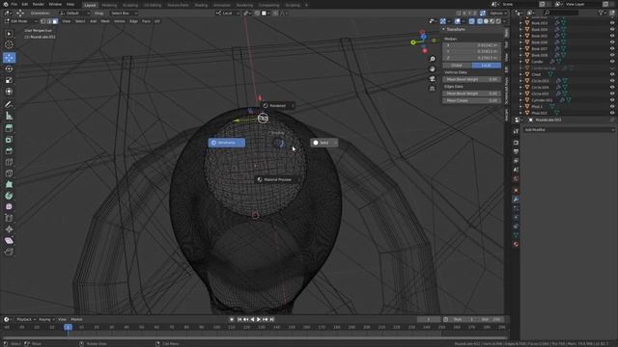Open the Render menu
This screenshot has width=618, height=347.
coord(39,4)
